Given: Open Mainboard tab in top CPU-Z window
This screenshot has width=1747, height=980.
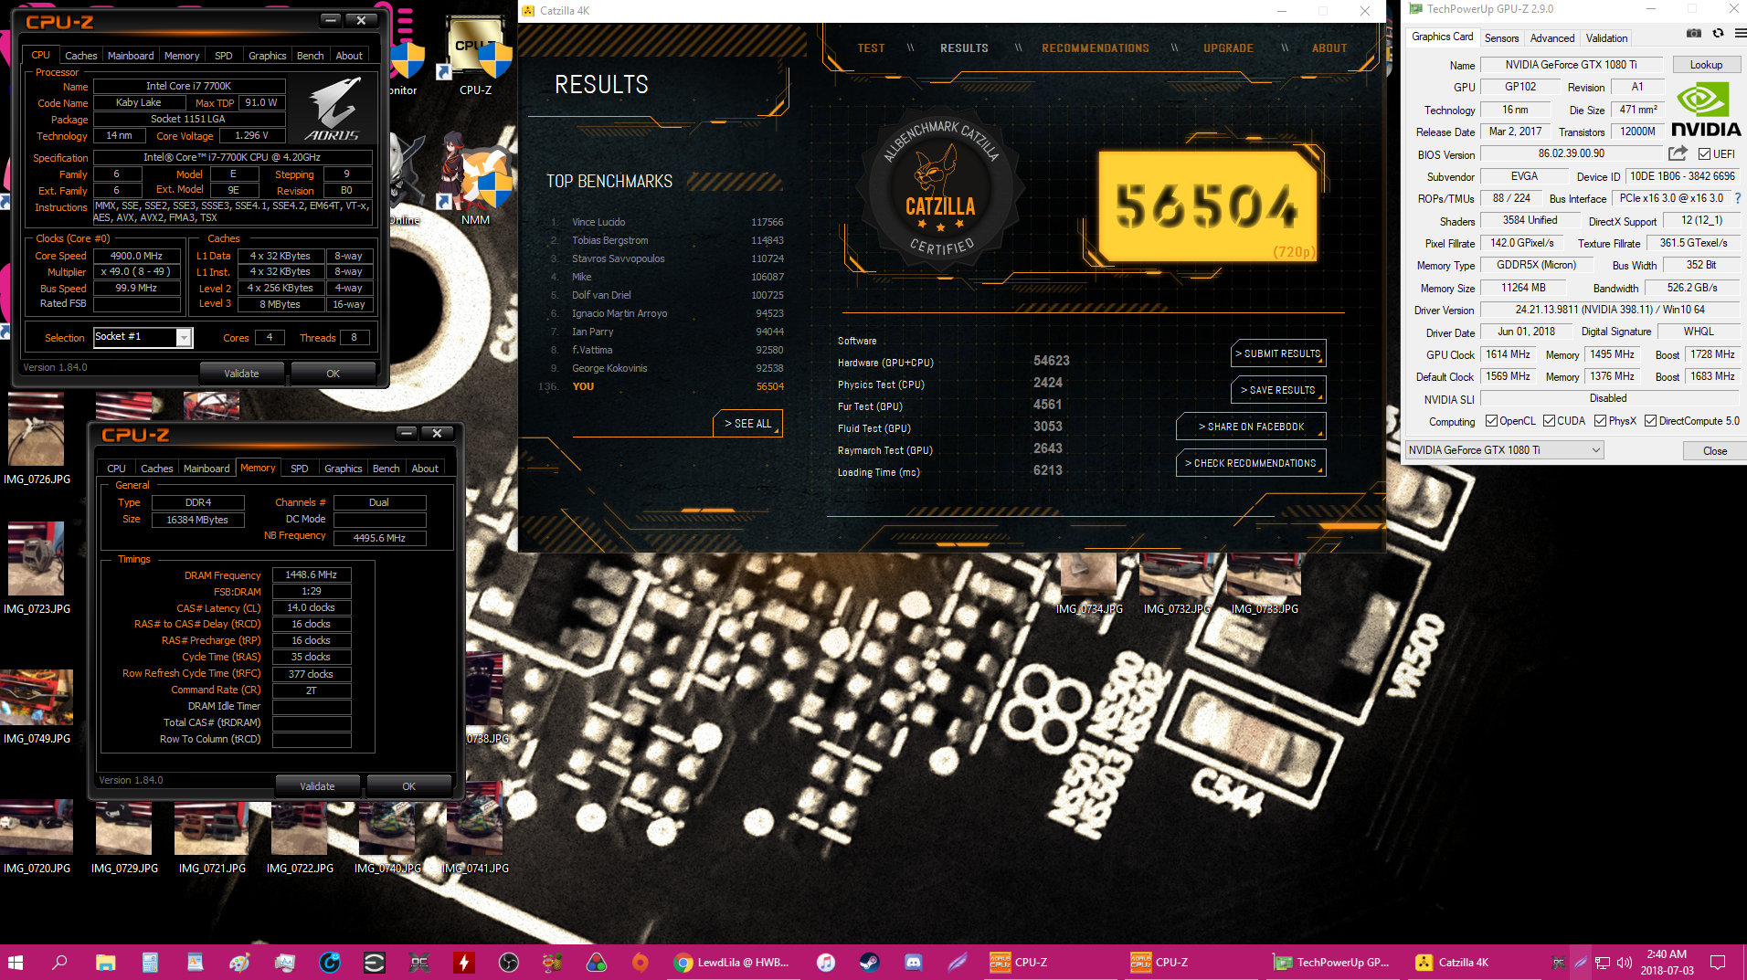Looking at the screenshot, I should click(x=131, y=55).
